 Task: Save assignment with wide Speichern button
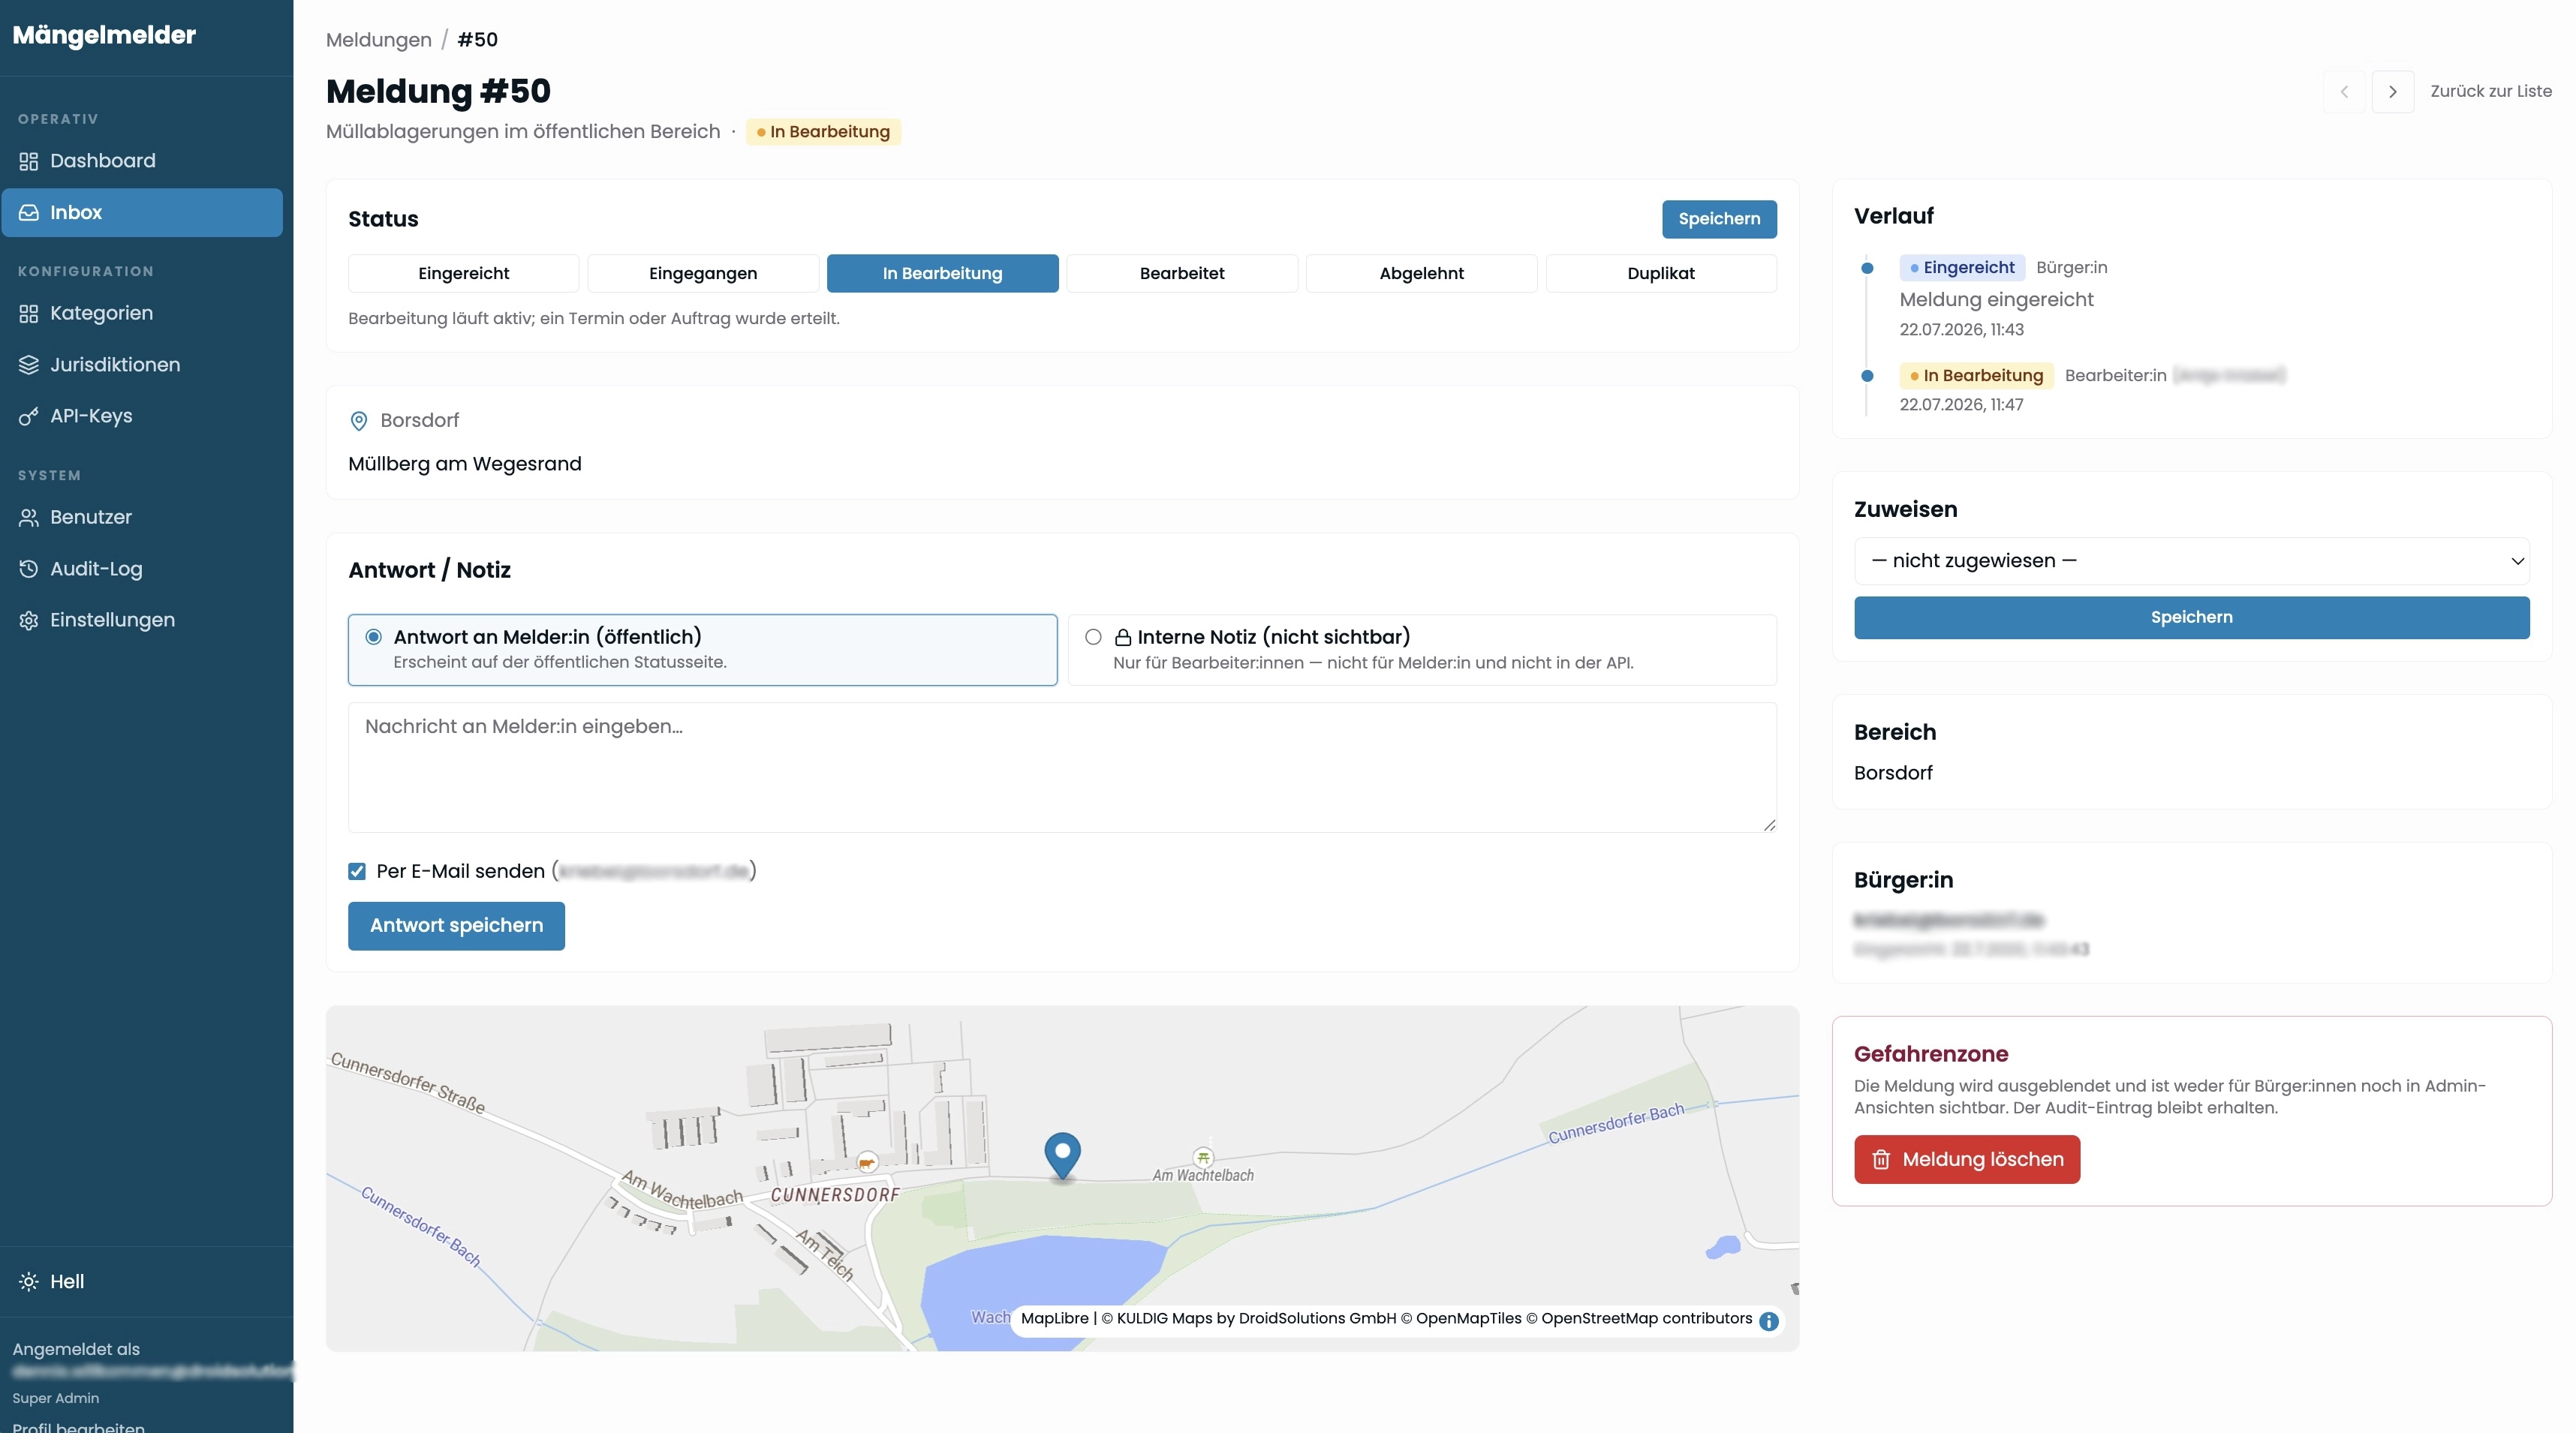[x=2191, y=617]
